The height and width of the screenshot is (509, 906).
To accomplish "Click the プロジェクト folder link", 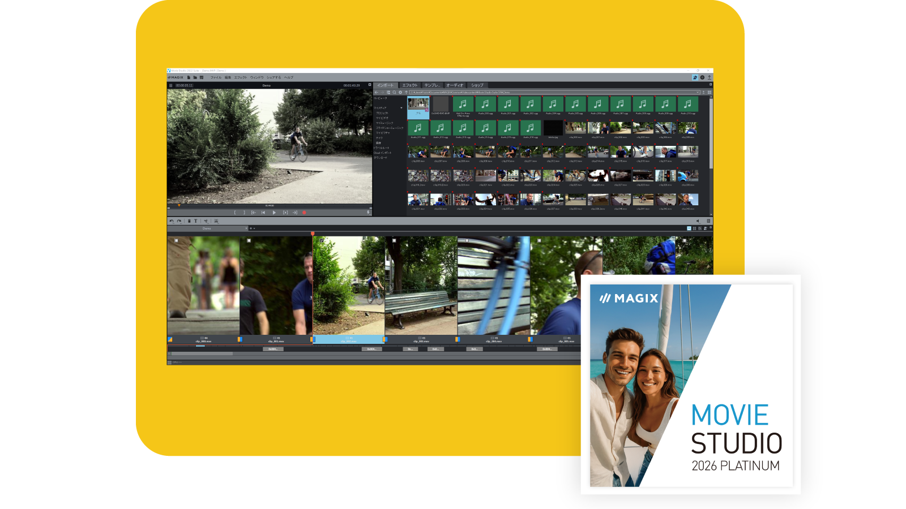I will (x=382, y=113).
